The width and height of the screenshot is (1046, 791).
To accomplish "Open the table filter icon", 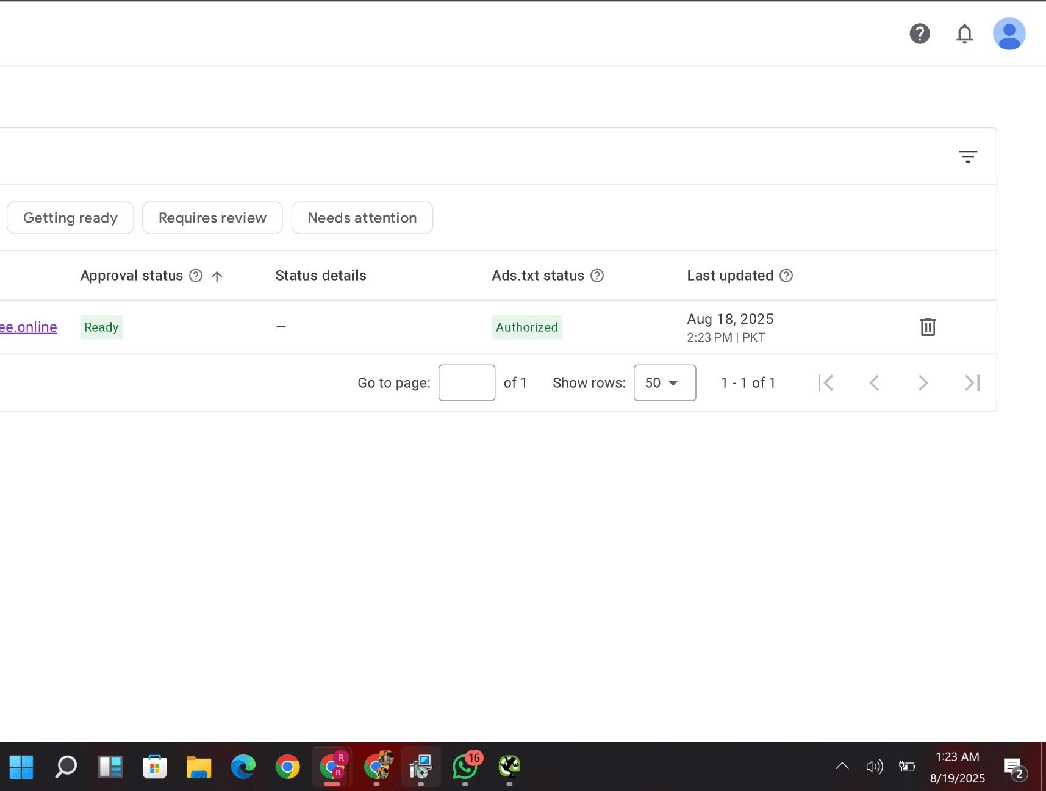I will pos(967,157).
